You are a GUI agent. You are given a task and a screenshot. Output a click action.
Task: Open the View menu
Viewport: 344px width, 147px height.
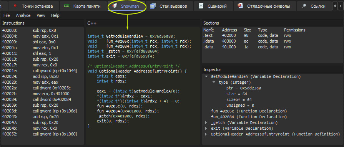coord(41,15)
